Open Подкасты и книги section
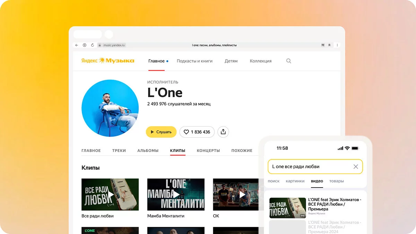416x234 pixels. pyautogui.click(x=194, y=61)
